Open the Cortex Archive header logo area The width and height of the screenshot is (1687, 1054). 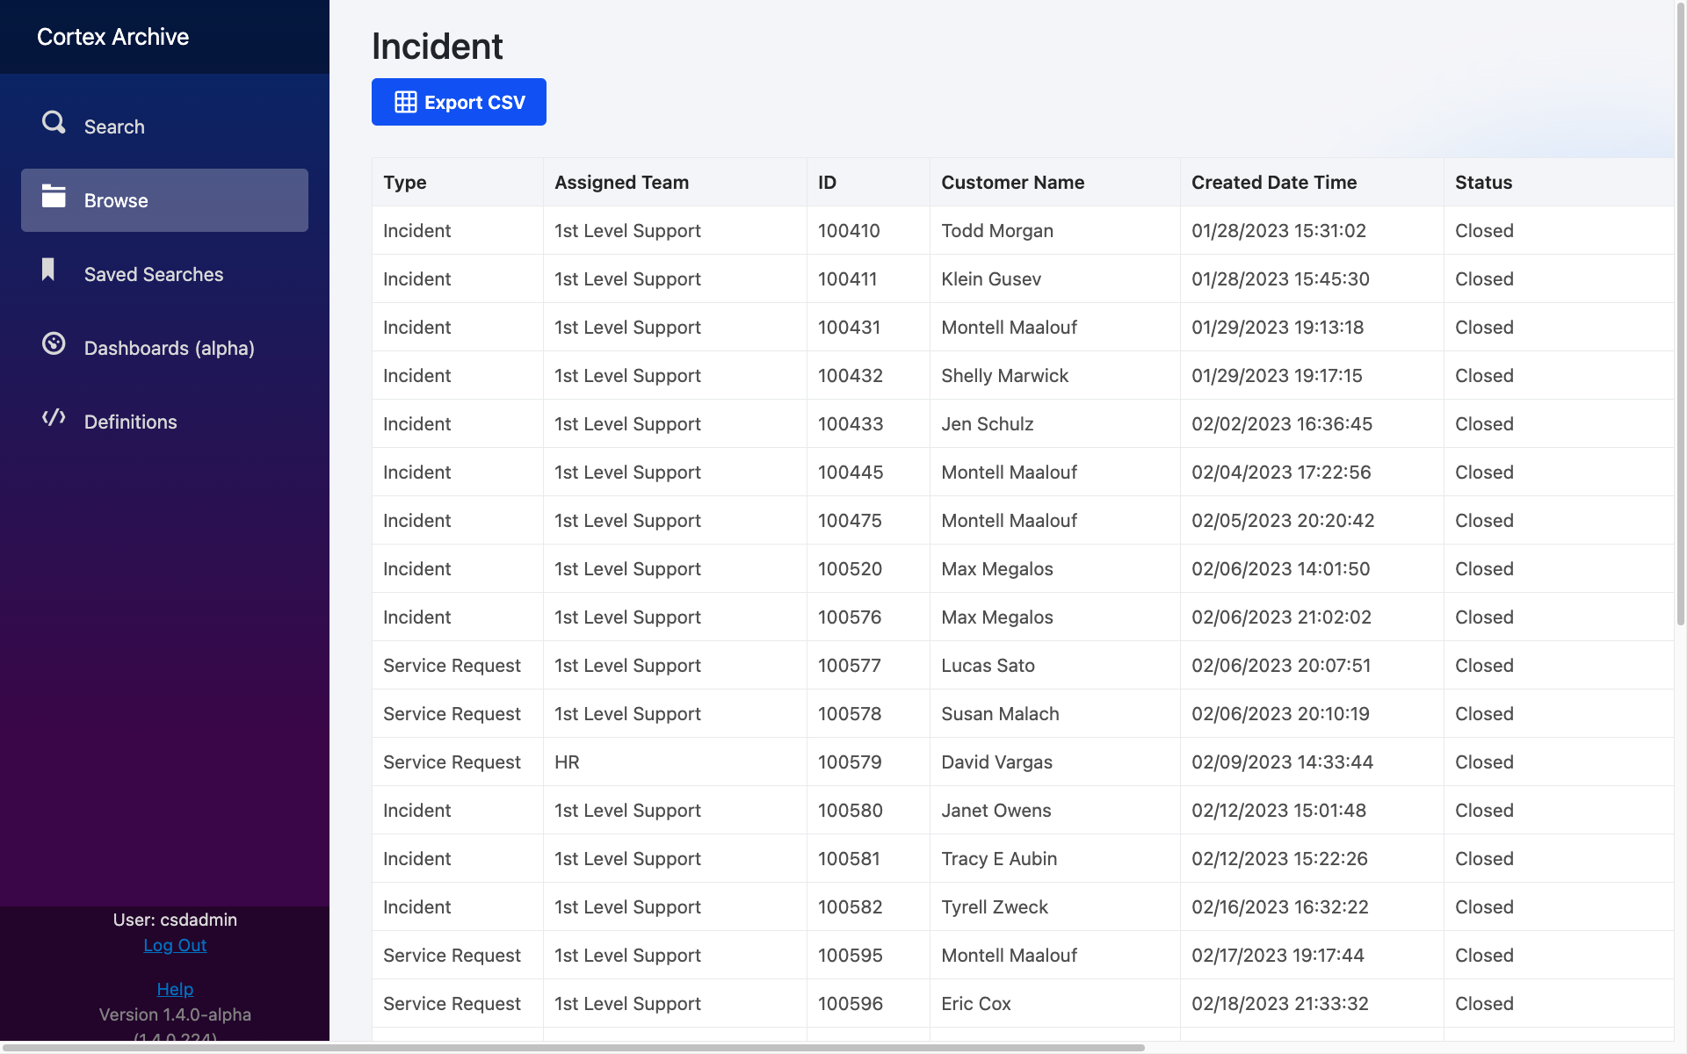coord(112,37)
